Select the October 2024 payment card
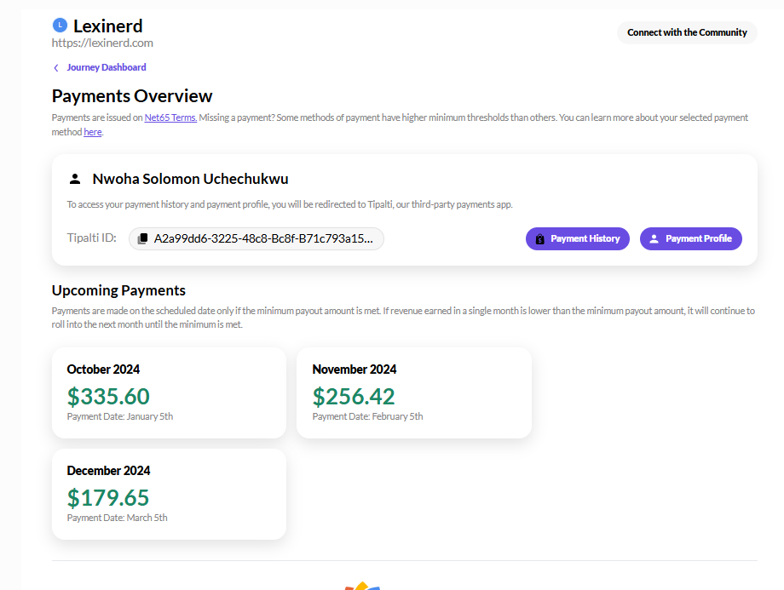 pos(169,392)
